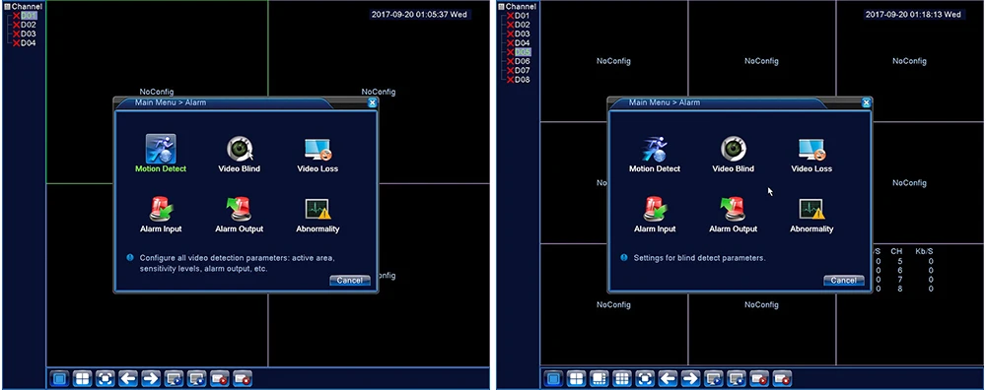
Task: Collapse the Channel tree on 8-channel screen
Action: (x=501, y=6)
